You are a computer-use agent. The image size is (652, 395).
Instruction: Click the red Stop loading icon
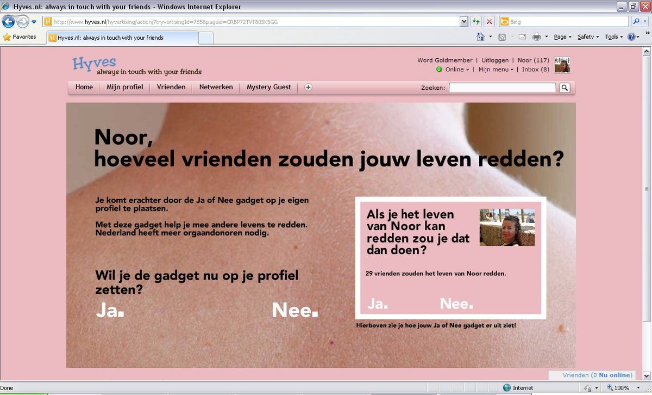(489, 22)
